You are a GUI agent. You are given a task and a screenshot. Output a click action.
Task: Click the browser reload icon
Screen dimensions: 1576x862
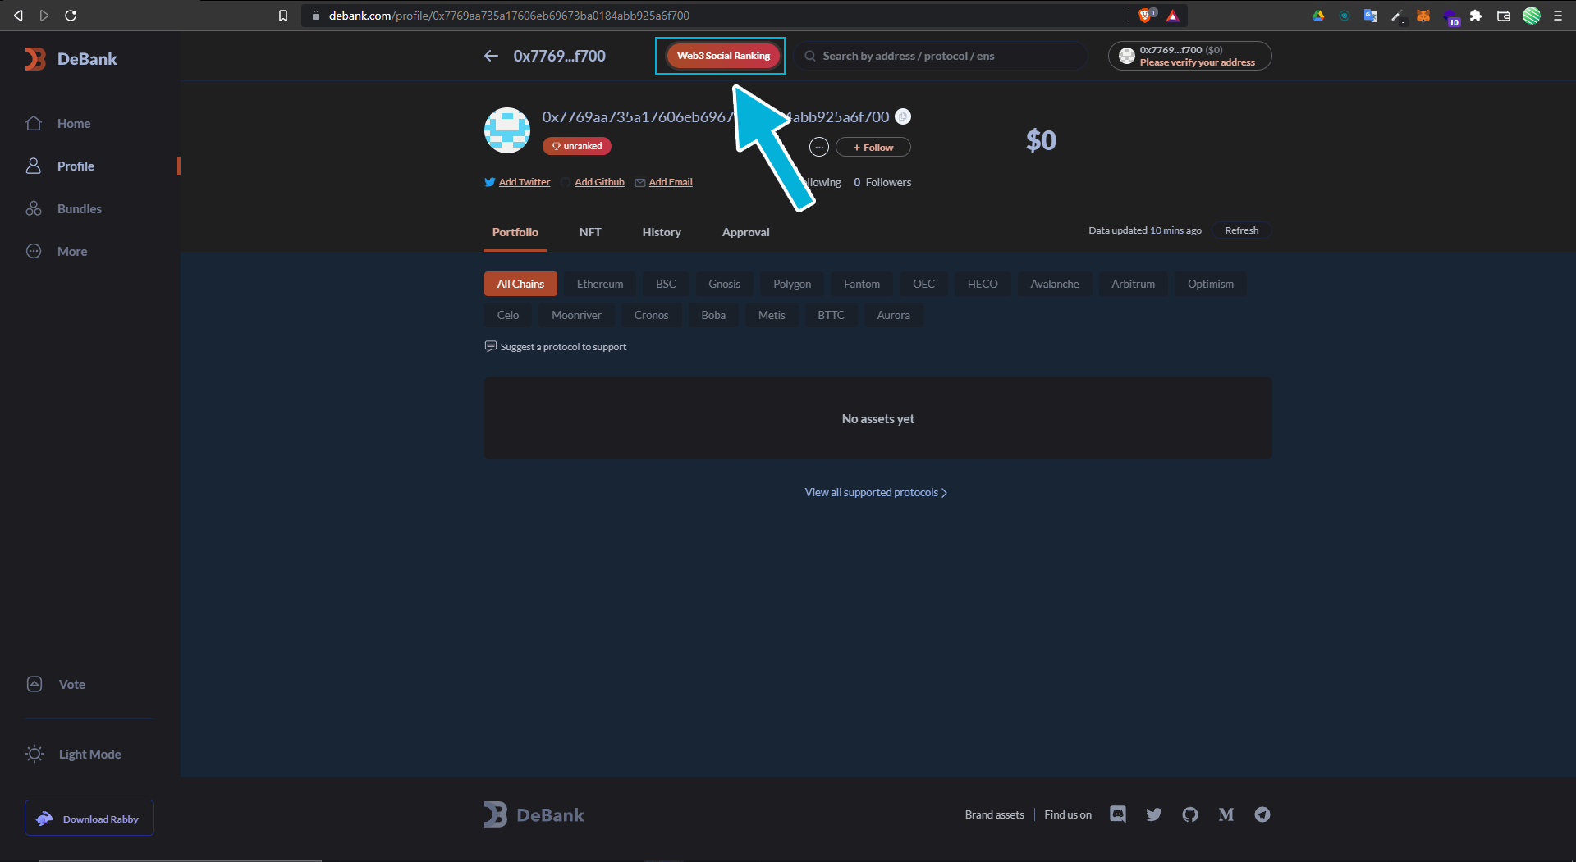tap(71, 16)
